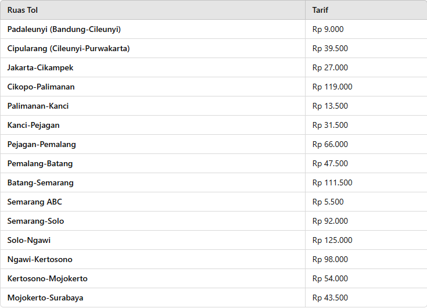Select the 'Rp 5.500' tariff cell
The height and width of the screenshot is (308, 427).
[366, 202]
